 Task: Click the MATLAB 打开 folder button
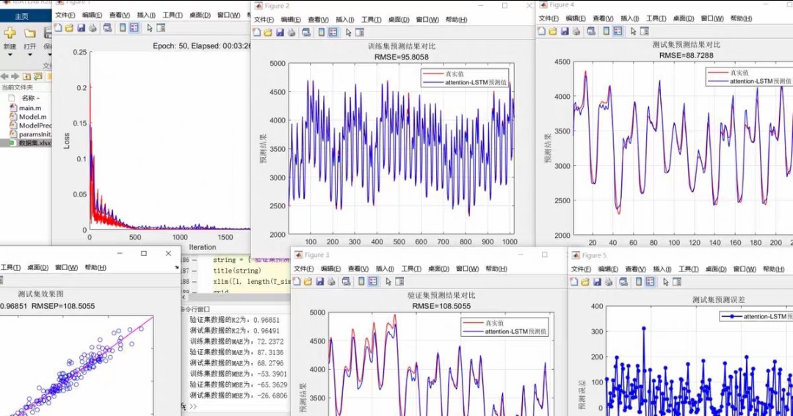coord(30,34)
